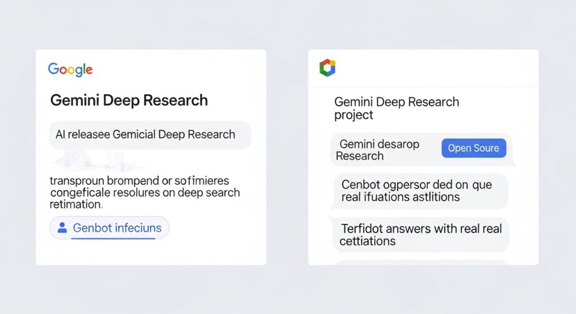Viewport: 576px width, 314px height.
Task: Click the transproun brompend description paragraph
Action: click(145, 192)
